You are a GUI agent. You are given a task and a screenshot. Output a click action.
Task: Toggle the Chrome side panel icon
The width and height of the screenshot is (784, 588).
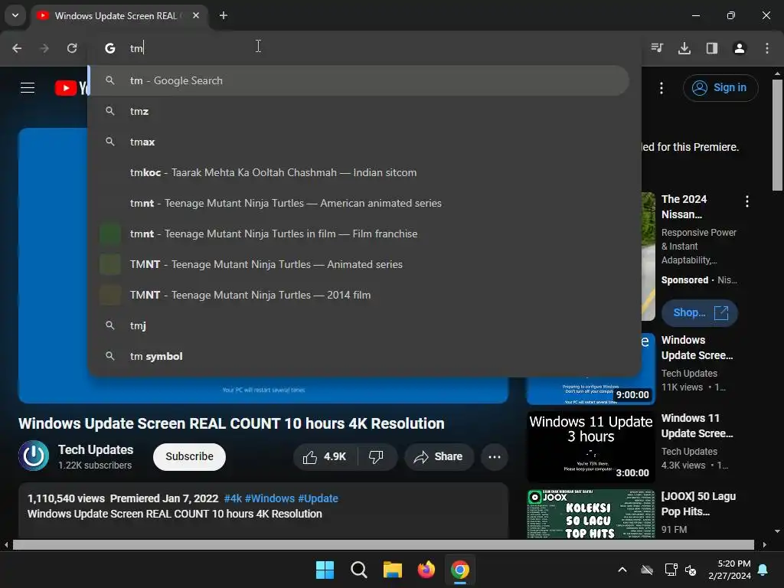click(x=712, y=48)
